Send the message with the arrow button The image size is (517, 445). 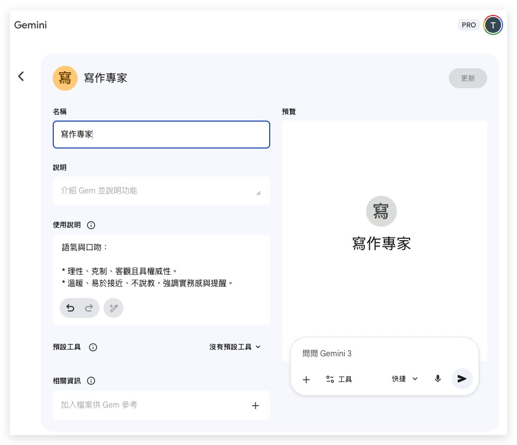462,379
